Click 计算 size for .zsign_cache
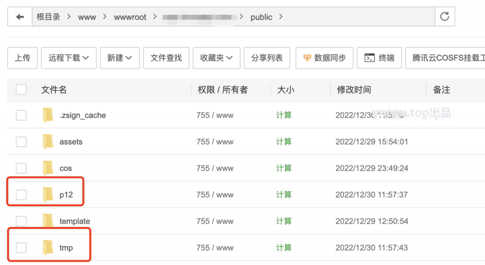The width and height of the screenshot is (485, 265). point(284,115)
